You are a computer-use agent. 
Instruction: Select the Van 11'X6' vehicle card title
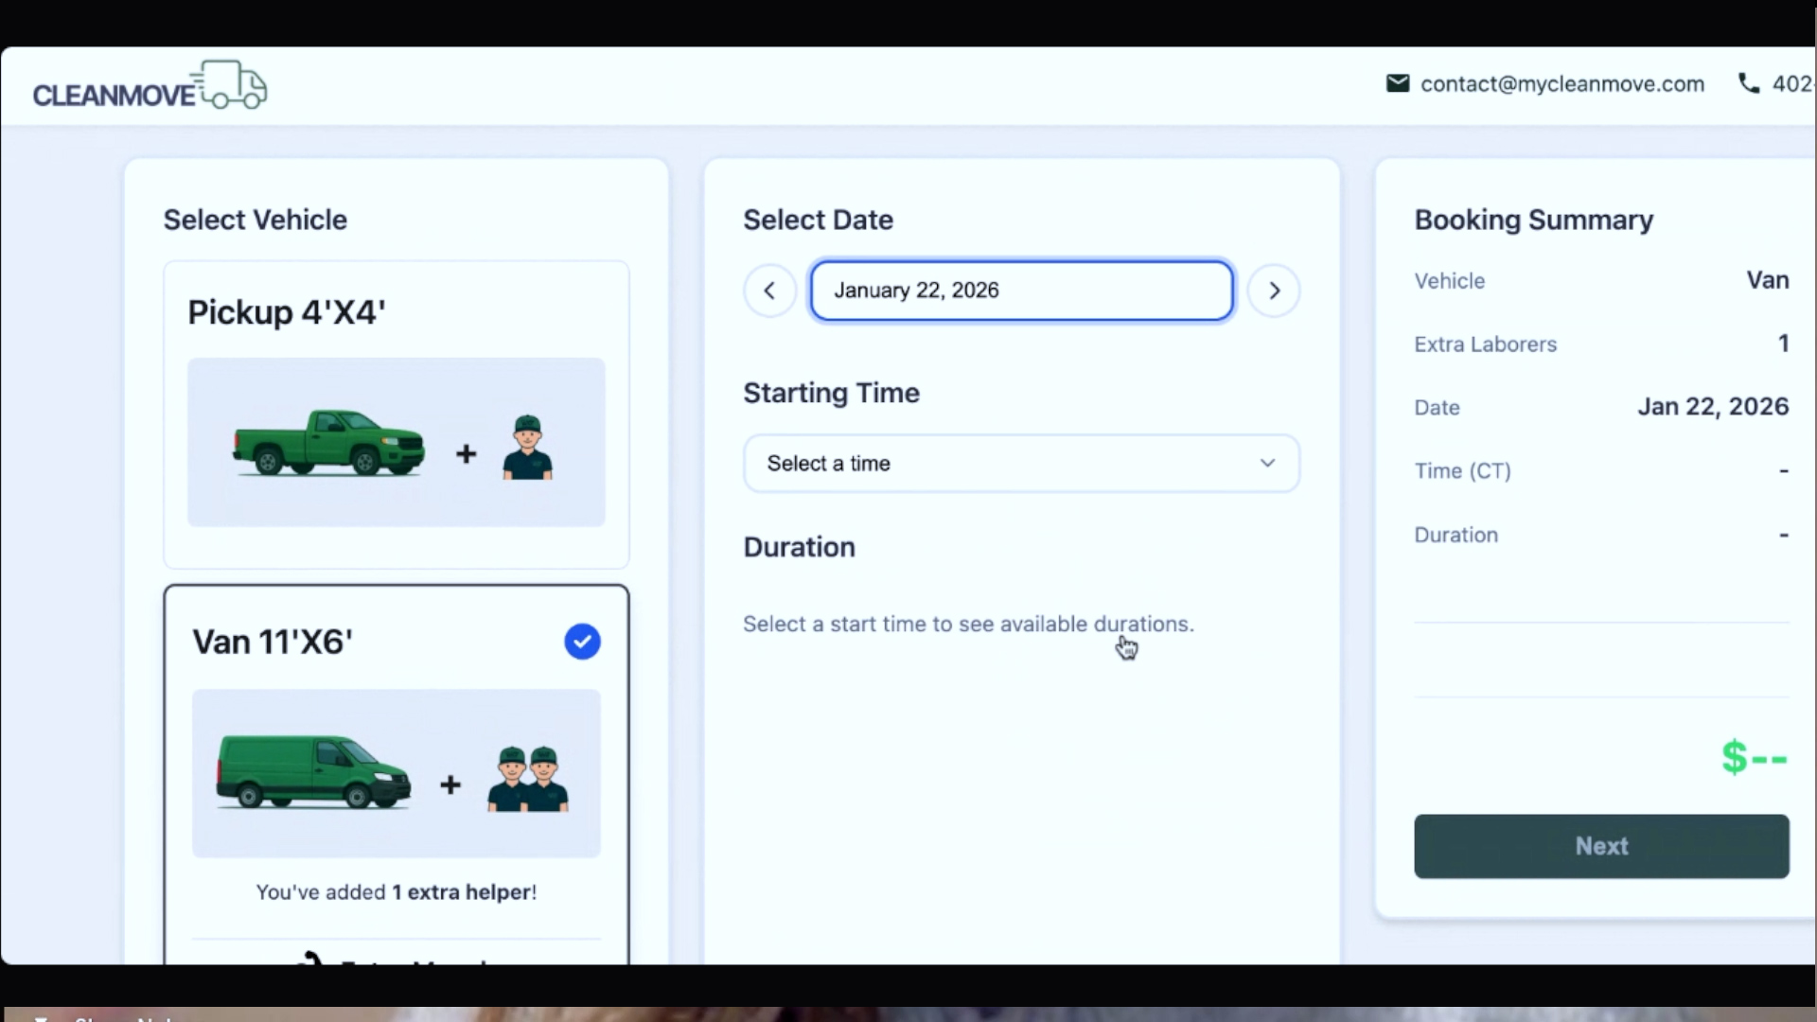pyautogui.click(x=273, y=642)
